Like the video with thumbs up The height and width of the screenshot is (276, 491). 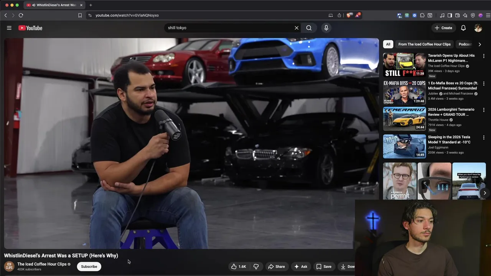238,266
